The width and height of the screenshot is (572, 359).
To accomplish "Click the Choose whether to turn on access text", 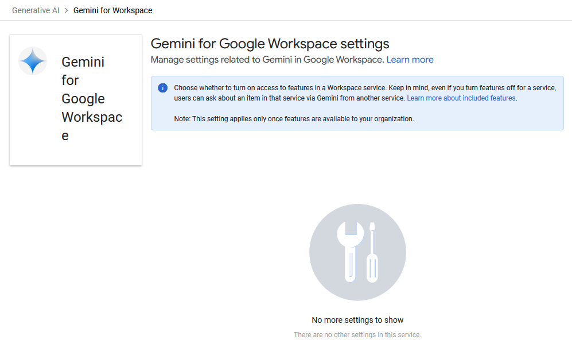I will (365, 88).
